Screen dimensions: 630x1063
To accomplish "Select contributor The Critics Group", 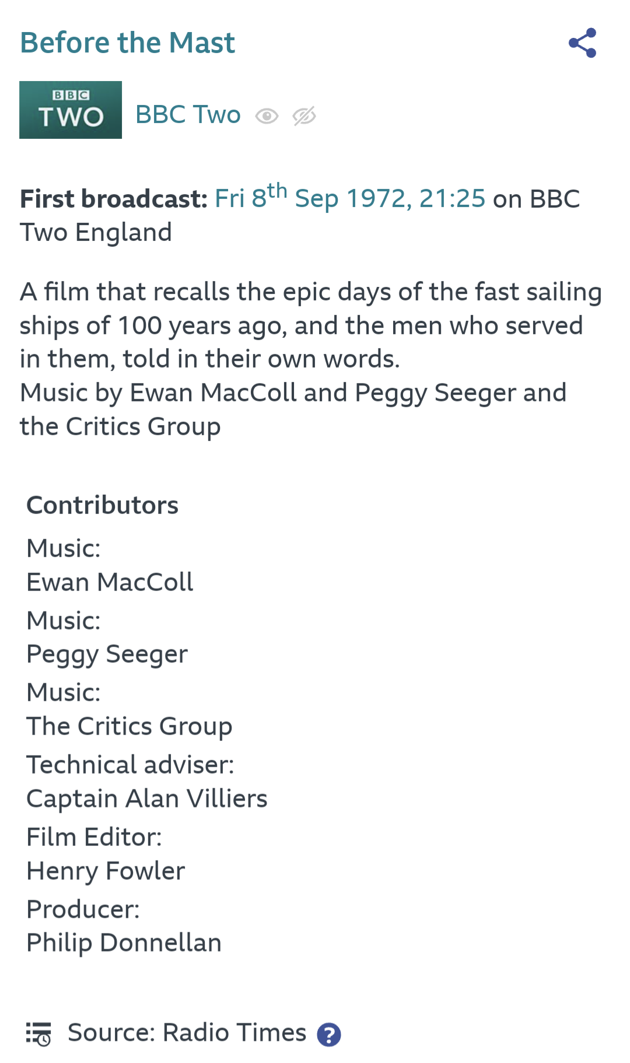I will [129, 726].
